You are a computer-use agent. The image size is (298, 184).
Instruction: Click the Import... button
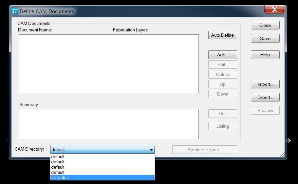(x=265, y=84)
